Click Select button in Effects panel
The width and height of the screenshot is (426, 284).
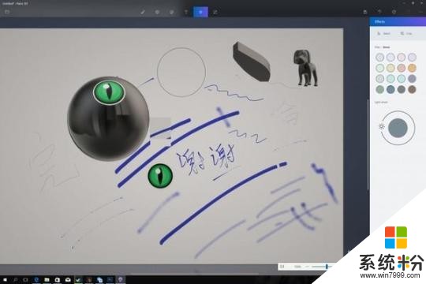point(384,33)
